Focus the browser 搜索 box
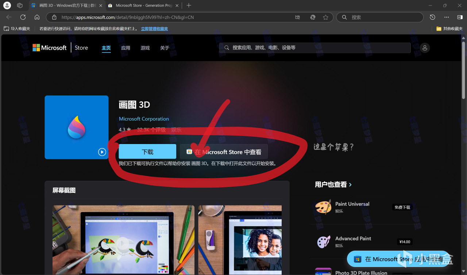The height and width of the screenshot is (275, 467). tap(379, 17)
